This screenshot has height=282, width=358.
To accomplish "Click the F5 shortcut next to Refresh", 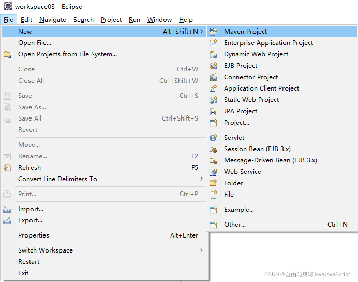I will (195, 168).
